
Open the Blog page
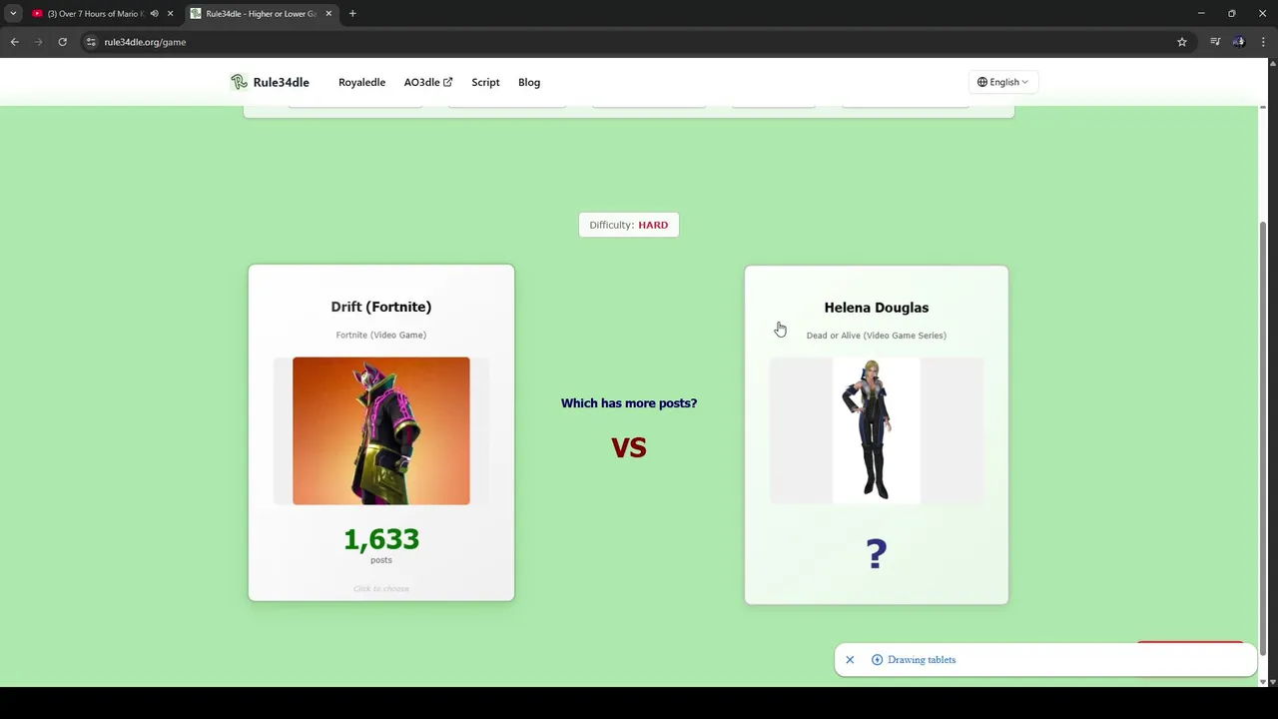point(529,82)
